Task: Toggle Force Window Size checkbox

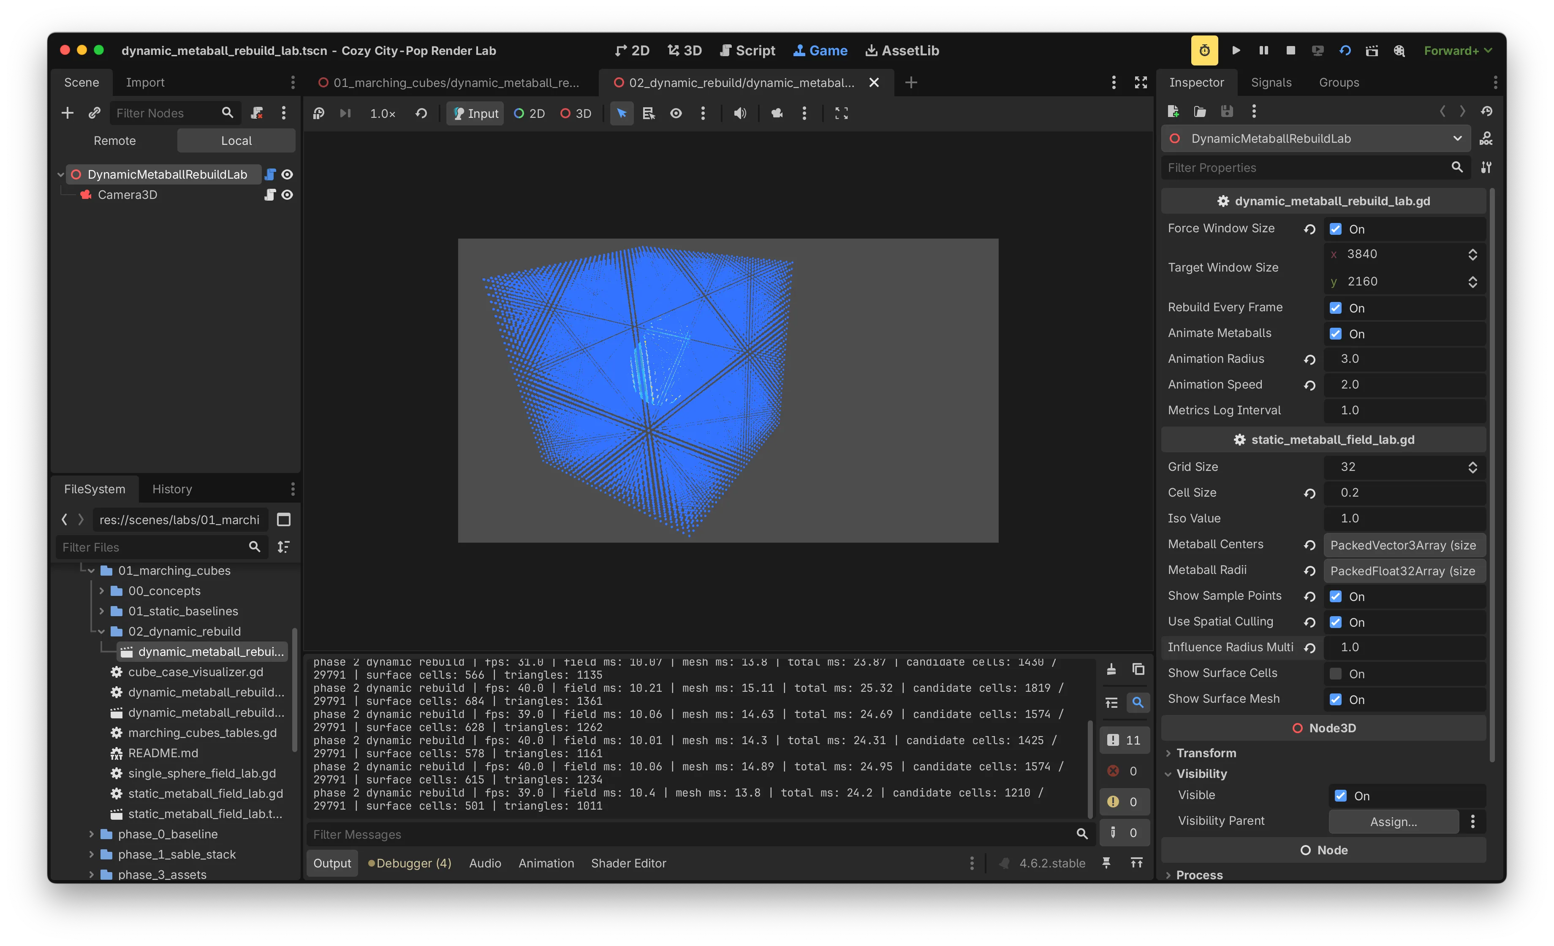Action: tap(1335, 229)
